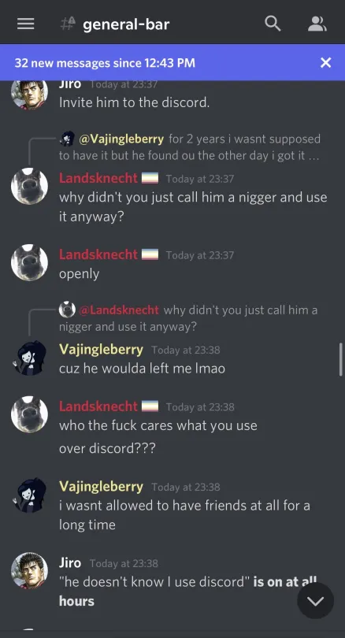Open the message search magnifier
Screen dimensions: 345x638
pos(273,24)
